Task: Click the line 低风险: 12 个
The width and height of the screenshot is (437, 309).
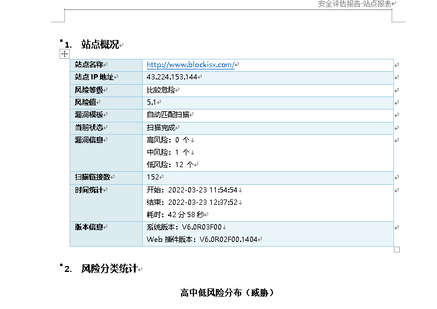Action: pyautogui.click(x=170, y=165)
